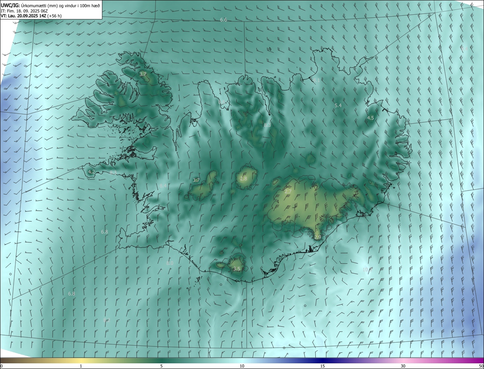Click the color scale label 15
Screen dimensions: 484x369
323,366
